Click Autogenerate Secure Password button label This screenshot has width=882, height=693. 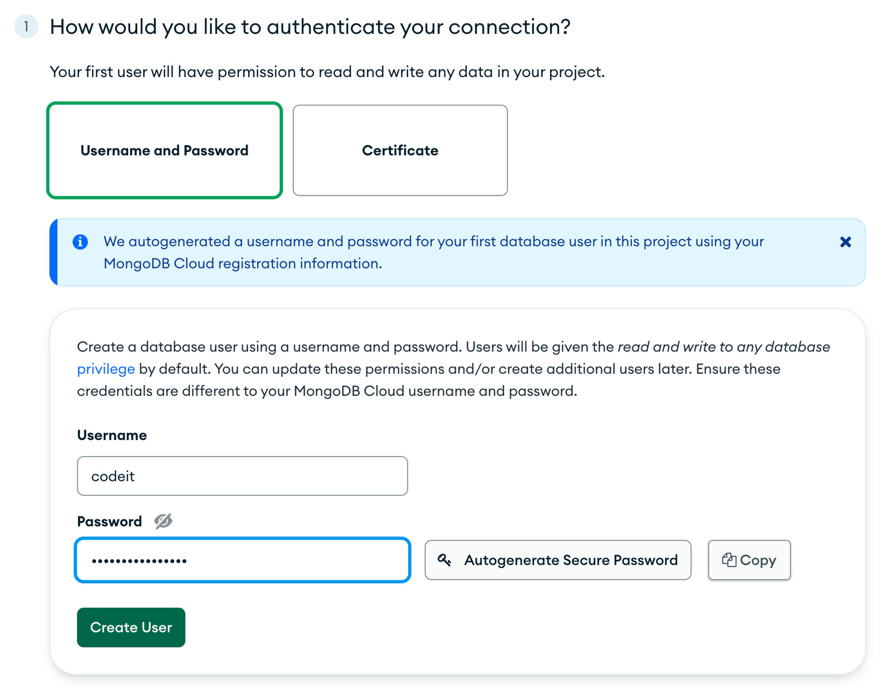571,559
